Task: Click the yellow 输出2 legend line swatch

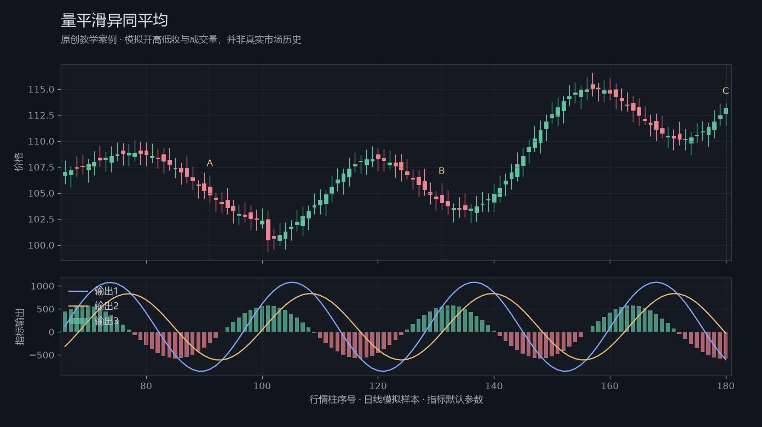Action: tap(79, 307)
